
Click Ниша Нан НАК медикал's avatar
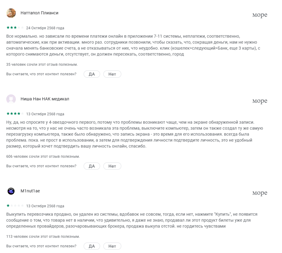point(11,99)
